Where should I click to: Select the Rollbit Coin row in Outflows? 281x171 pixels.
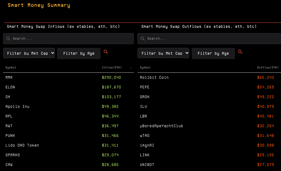pos(209,78)
